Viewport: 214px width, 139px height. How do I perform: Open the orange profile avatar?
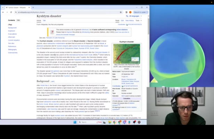click(130, 12)
